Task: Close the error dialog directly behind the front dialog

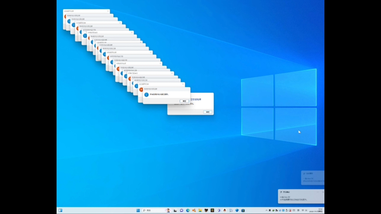Action: (x=183, y=84)
